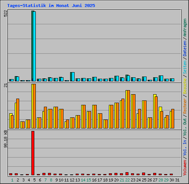Click the "Besuche" legend label
Viewport: 189px width, 184px height.
pyautogui.click(x=185, y=86)
